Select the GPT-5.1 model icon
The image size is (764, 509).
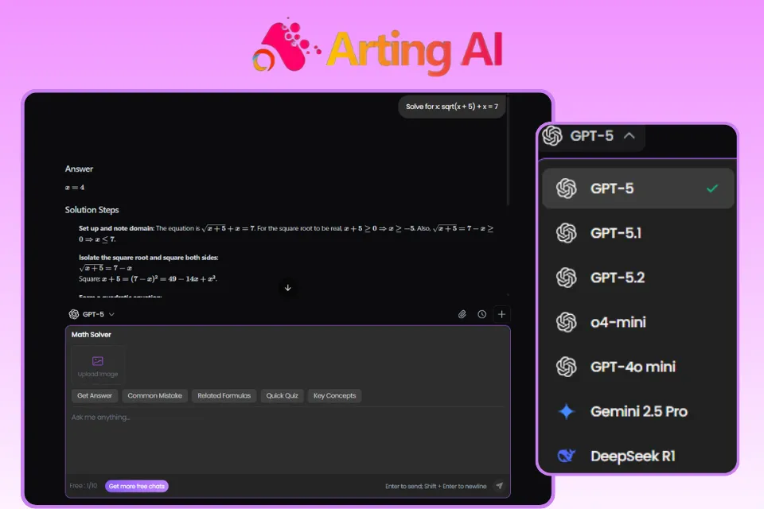click(566, 233)
